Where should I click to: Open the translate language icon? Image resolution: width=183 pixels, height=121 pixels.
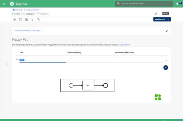[38, 19]
